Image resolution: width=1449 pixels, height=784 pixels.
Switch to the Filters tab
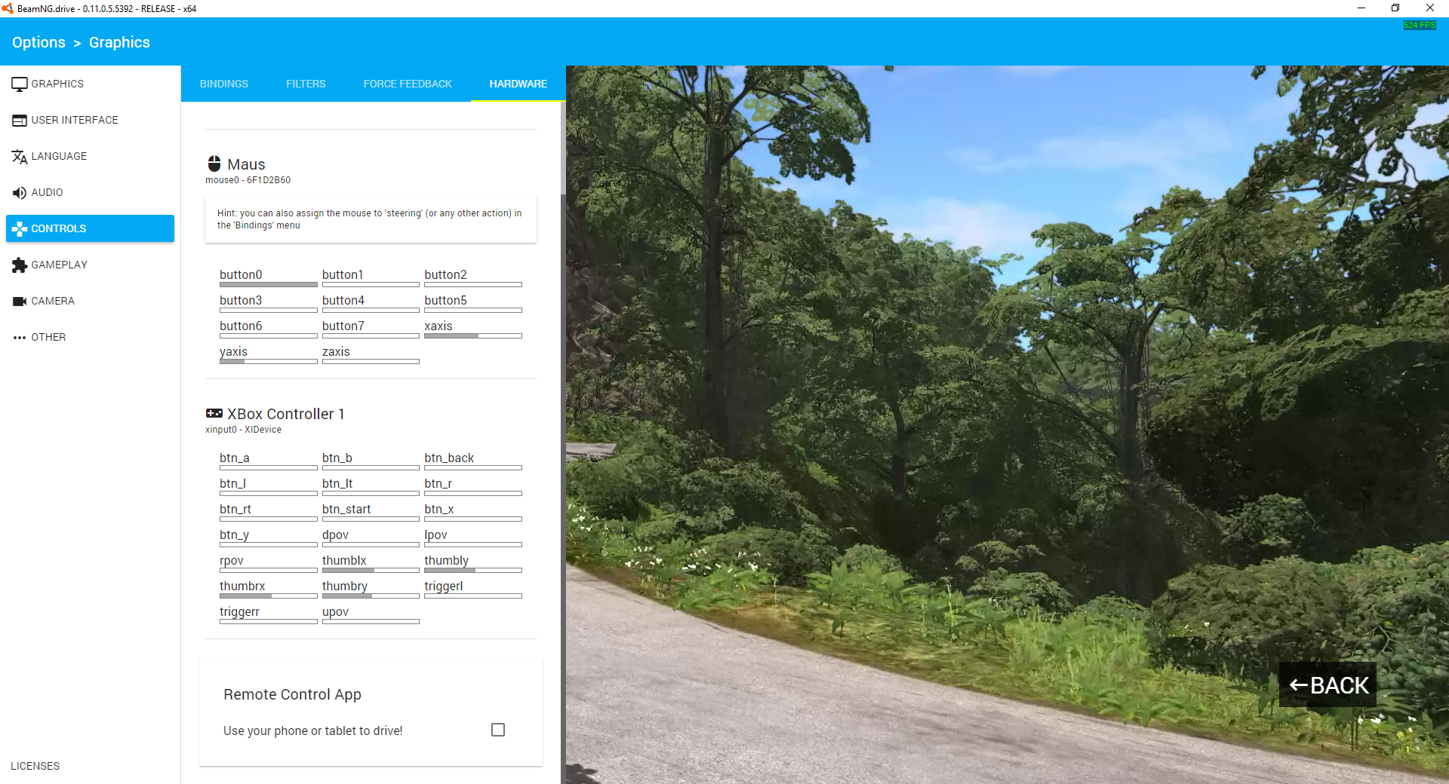[x=306, y=84]
